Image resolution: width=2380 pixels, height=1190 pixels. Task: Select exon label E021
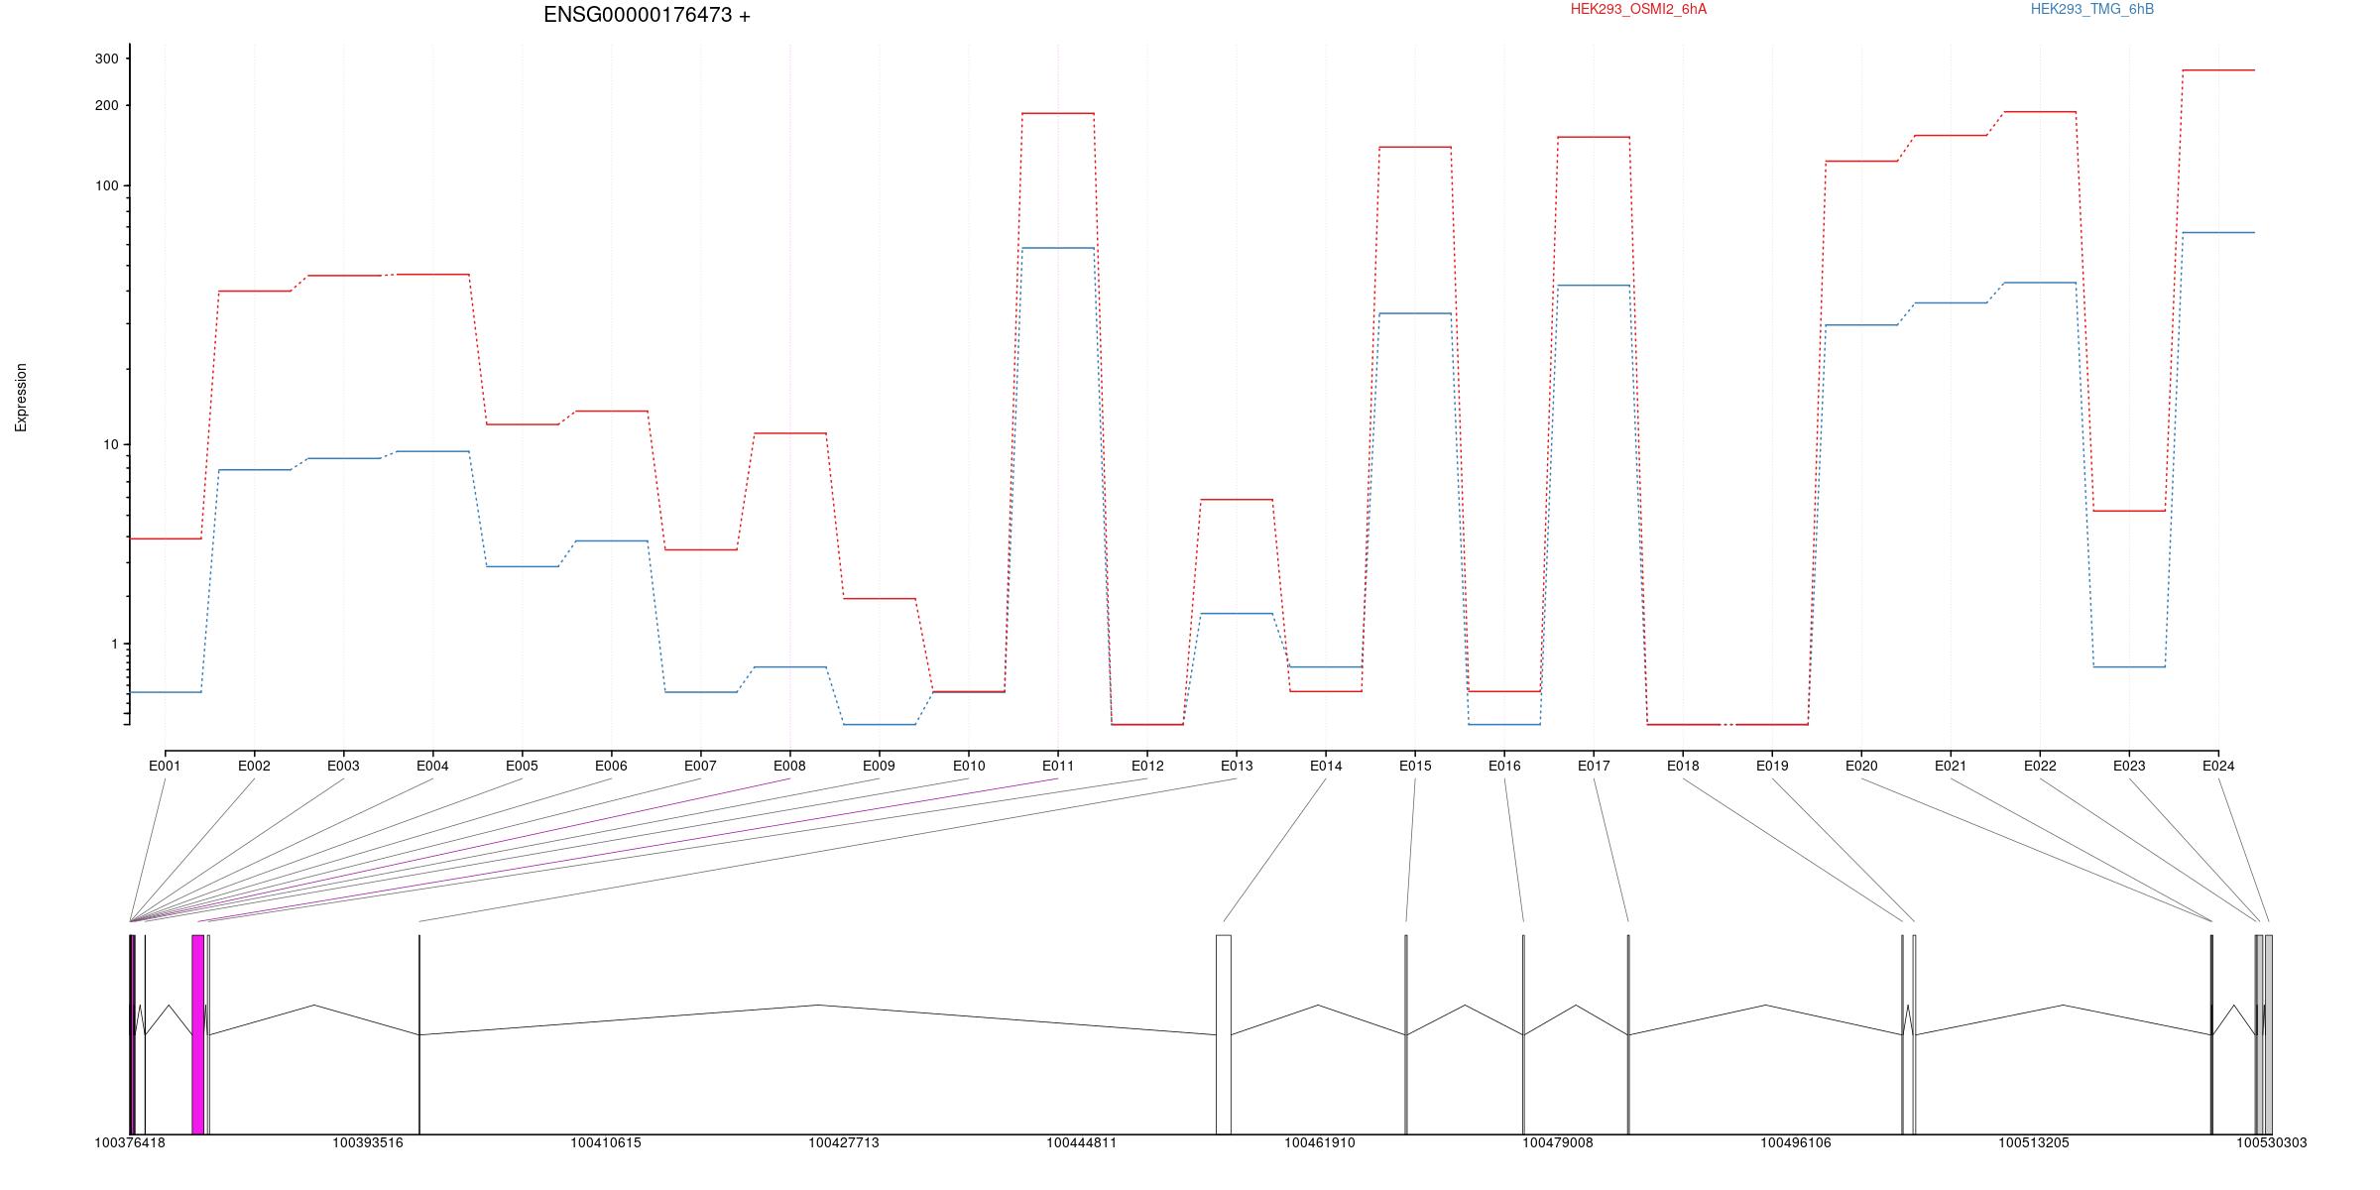pyautogui.click(x=1951, y=766)
